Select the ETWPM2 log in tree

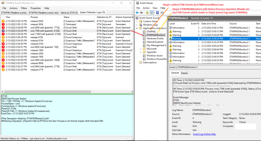(x=151, y=32)
